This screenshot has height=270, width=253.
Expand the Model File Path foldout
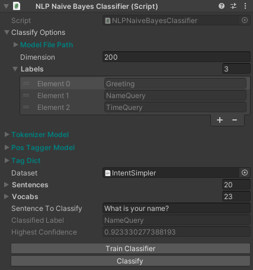tap(16, 45)
